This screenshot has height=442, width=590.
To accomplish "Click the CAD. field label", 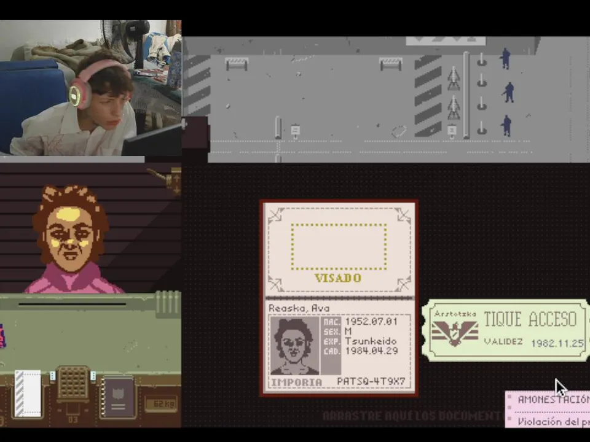I will 331,351.
